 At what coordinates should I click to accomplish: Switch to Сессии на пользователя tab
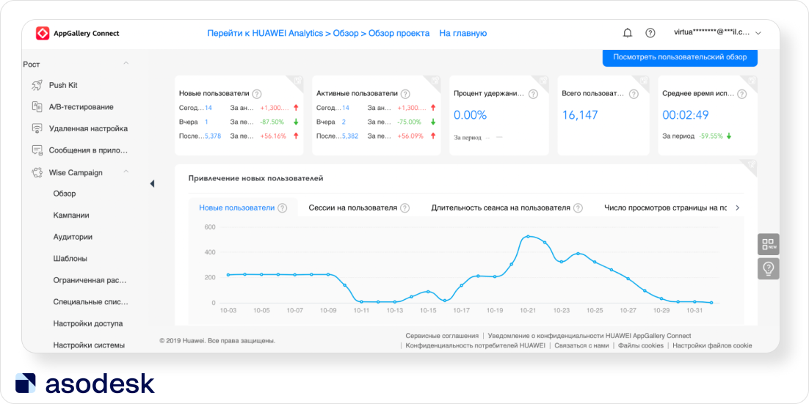(x=352, y=207)
